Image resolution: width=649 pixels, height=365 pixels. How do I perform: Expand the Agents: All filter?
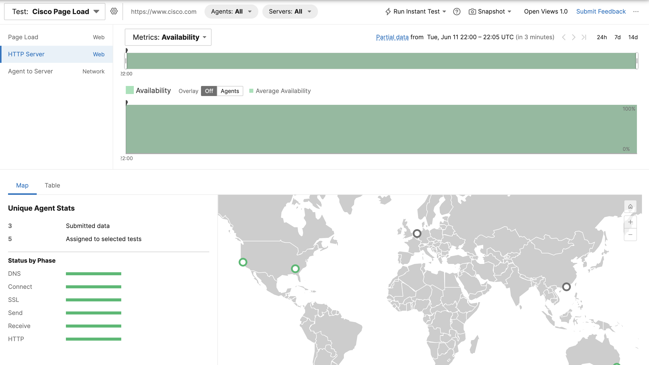click(231, 12)
